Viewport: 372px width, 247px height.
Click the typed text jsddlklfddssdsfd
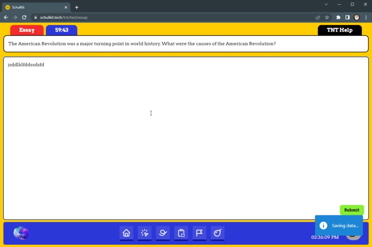(26, 64)
